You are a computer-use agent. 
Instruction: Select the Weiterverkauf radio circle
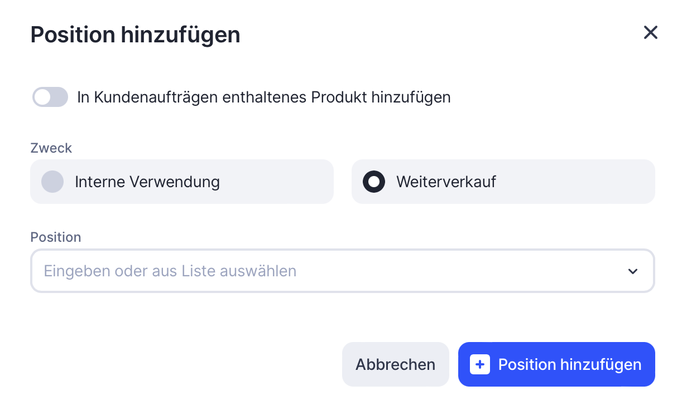(374, 182)
